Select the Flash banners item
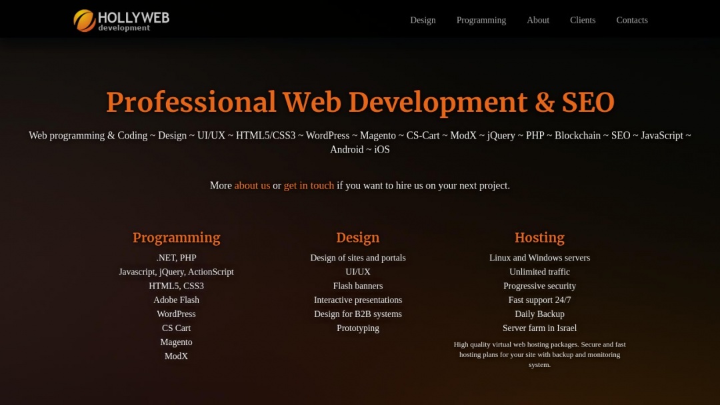This screenshot has width=720, height=405. point(357,286)
